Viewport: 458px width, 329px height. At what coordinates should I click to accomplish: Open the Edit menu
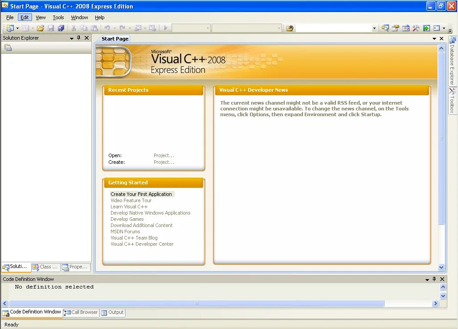point(25,17)
